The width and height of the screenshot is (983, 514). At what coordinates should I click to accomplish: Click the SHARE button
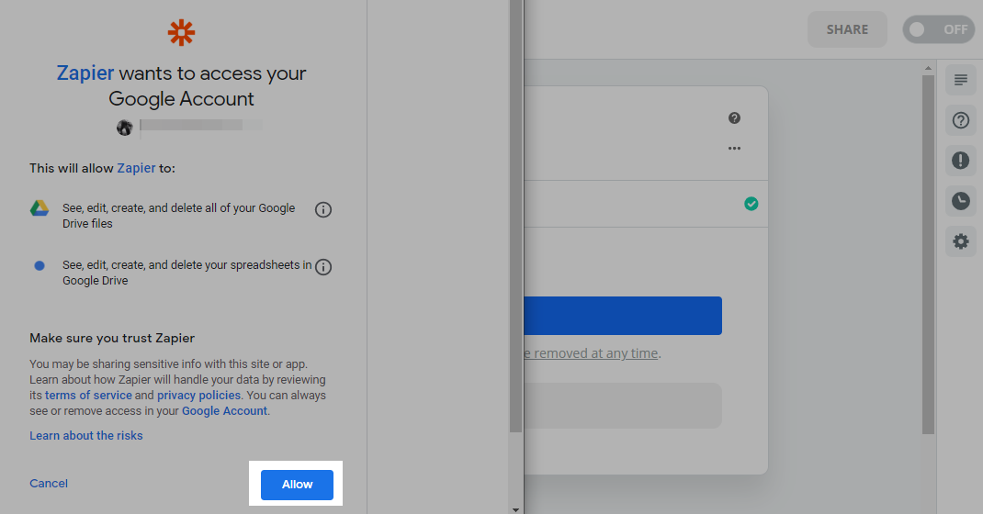847,29
